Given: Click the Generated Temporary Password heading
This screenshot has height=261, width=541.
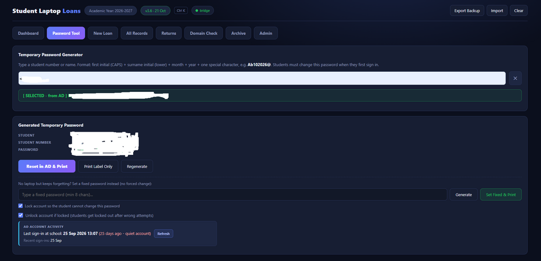Looking at the screenshot, I should click(51, 125).
